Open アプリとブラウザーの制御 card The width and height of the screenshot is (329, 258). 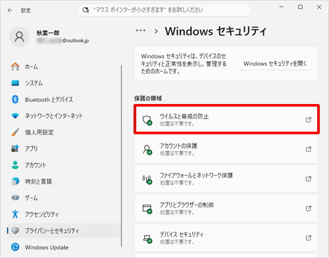click(226, 208)
